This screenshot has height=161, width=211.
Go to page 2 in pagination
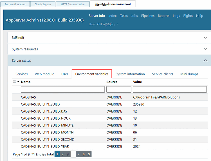click(62, 154)
